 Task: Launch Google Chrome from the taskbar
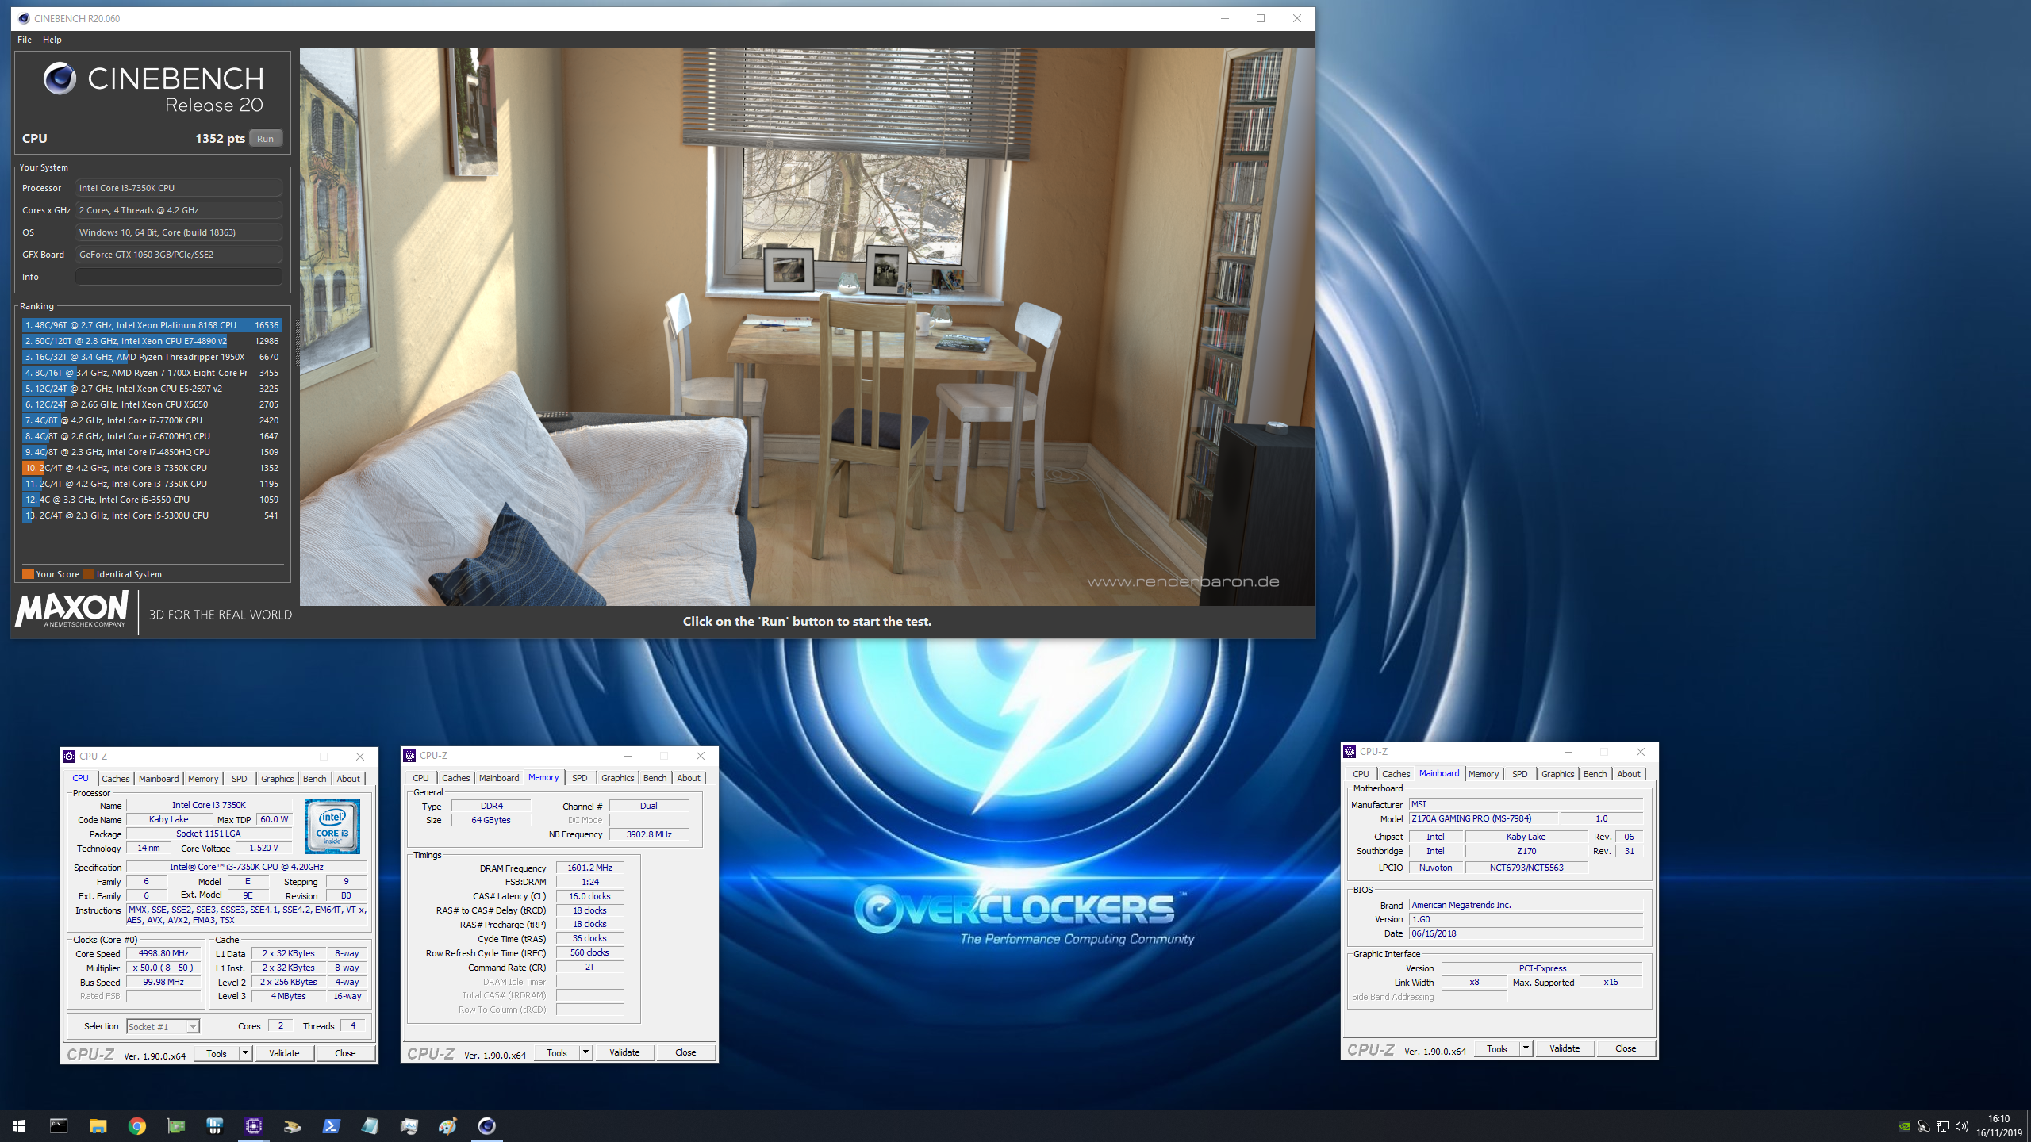(x=136, y=1125)
